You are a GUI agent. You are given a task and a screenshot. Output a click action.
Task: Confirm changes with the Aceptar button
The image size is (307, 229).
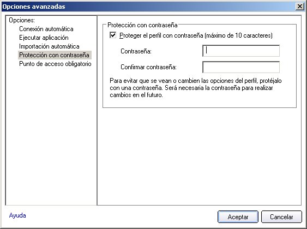click(238, 216)
